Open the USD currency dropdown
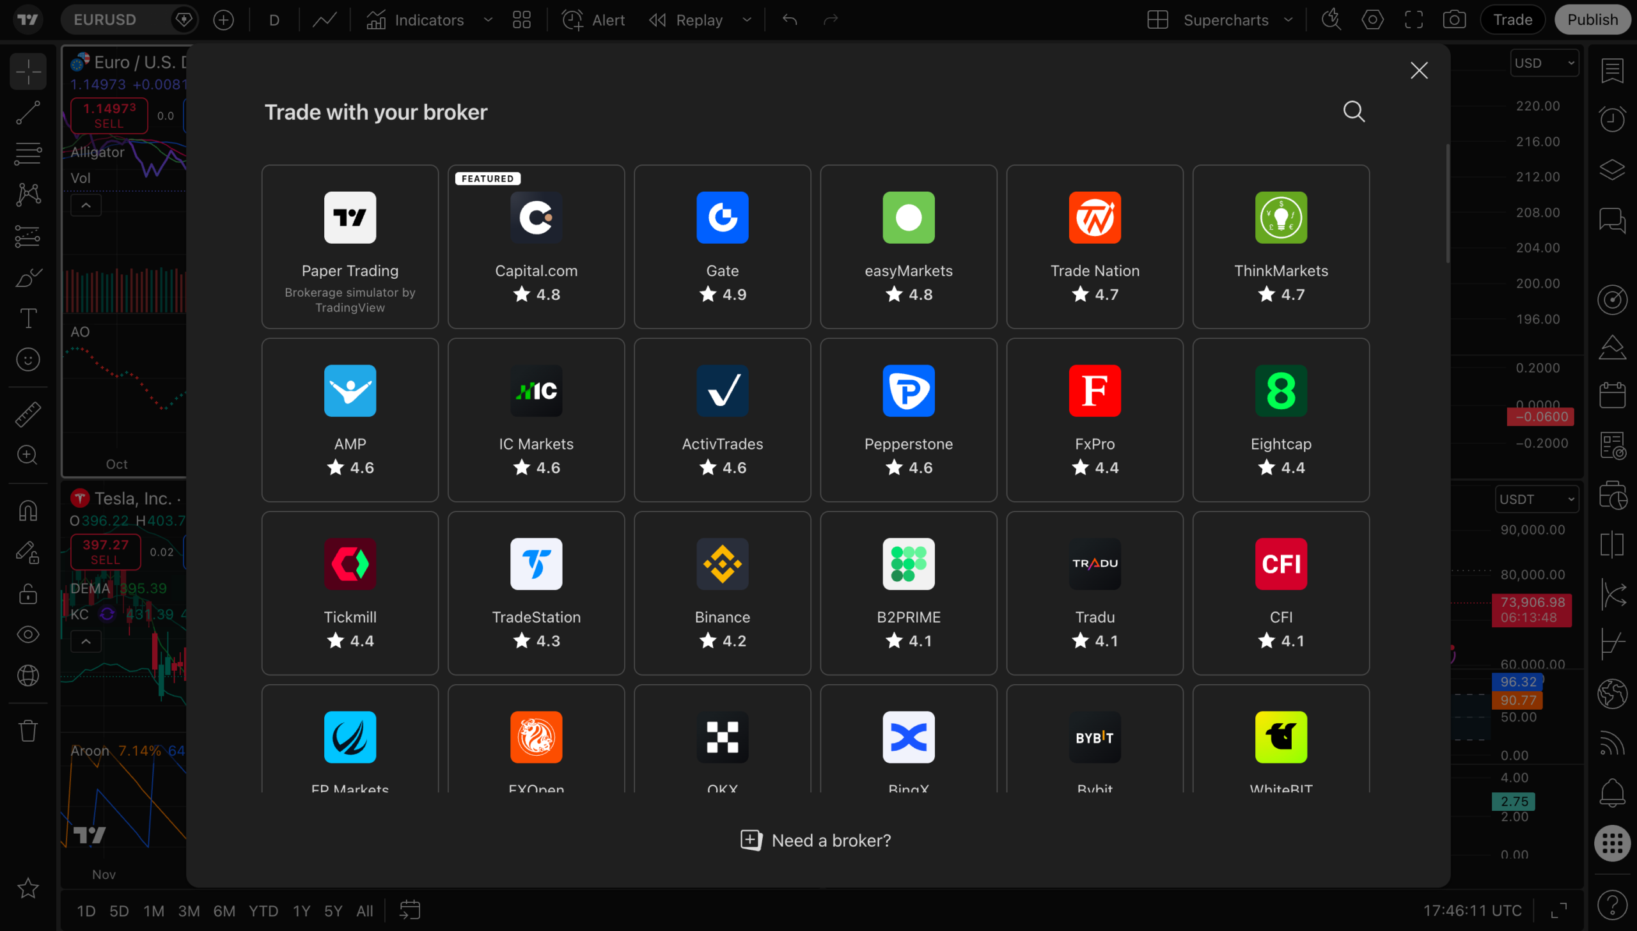Screen dimensions: 1637x931 click(x=1544, y=63)
